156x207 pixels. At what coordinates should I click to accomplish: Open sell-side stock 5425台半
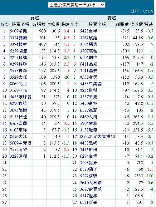click(x=89, y=31)
